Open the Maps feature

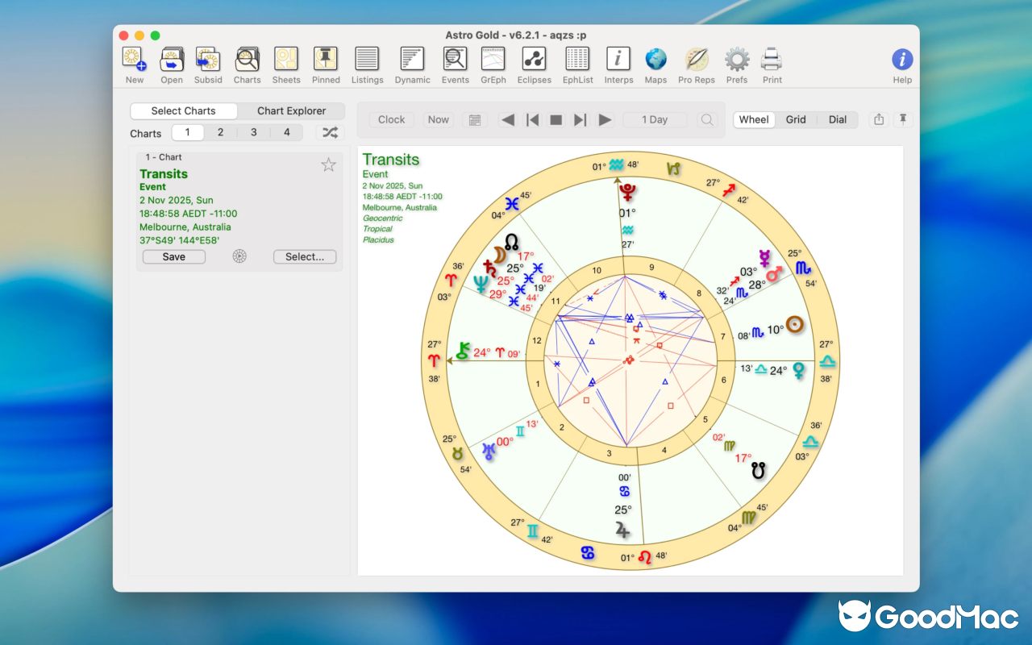coord(655,64)
